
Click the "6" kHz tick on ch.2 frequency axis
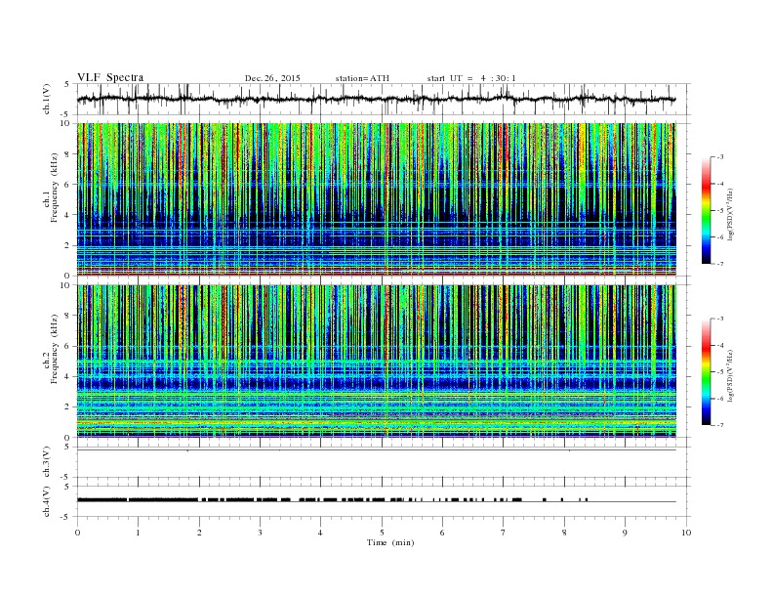click(x=67, y=346)
